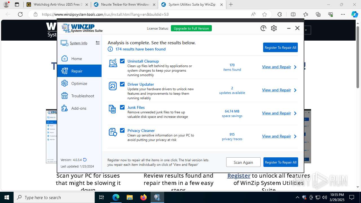The image size is (361, 203).
Task: Expand Privacy Cleaner View and Repair chevron
Action: [x=295, y=136]
